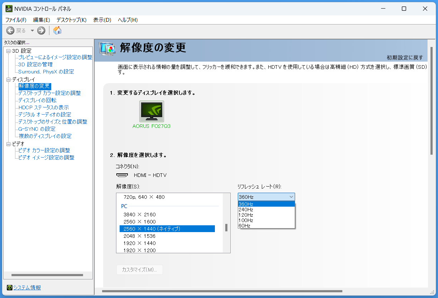This screenshot has height=298, width=438.
Task: Open the 表示(D) menu
Action: coord(102,20)
